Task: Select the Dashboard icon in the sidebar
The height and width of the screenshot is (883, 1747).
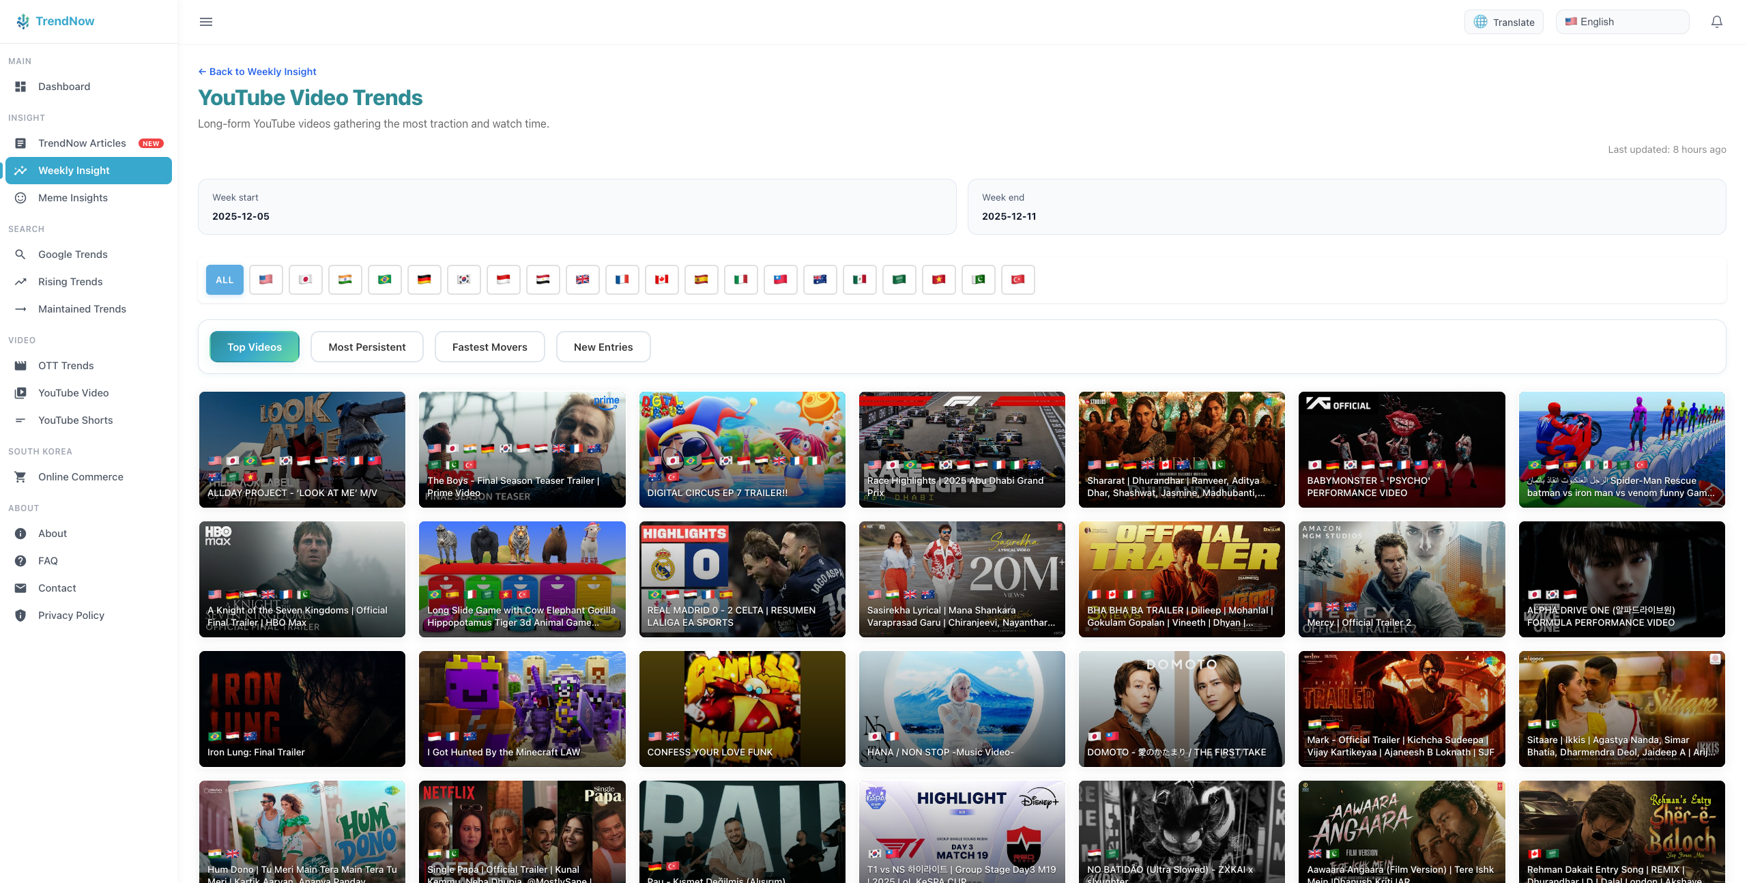Action: tap(20, 86)
